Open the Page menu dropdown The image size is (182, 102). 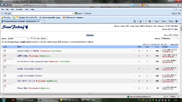[157, 21]
